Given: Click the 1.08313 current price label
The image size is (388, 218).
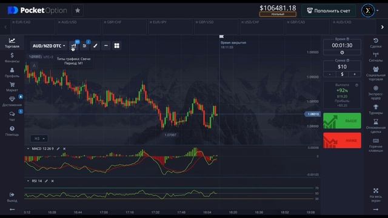Looking at the screenshot, I should click(x=313, y=114).
